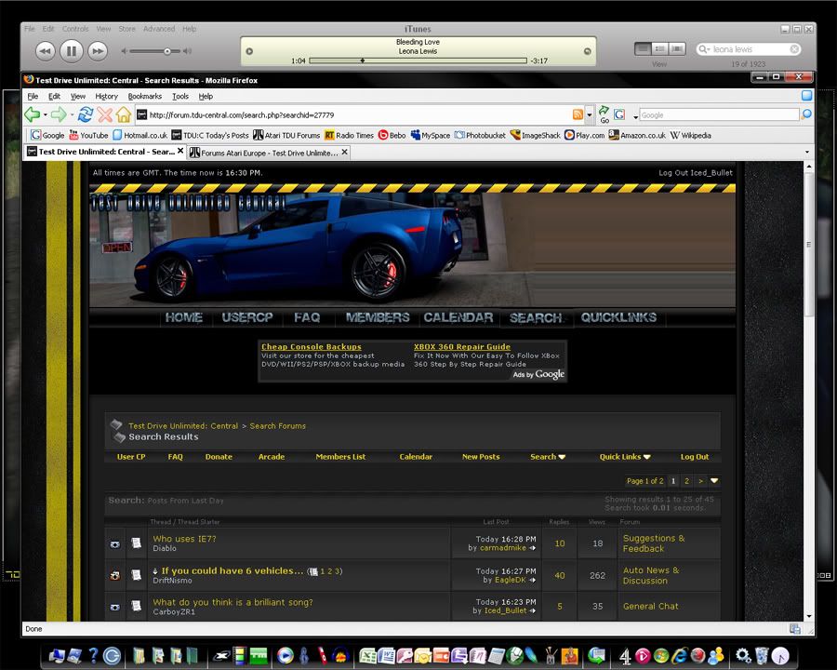Go to page 2 of search results
Screen dimensions: 837x670
tap(686, 481)
